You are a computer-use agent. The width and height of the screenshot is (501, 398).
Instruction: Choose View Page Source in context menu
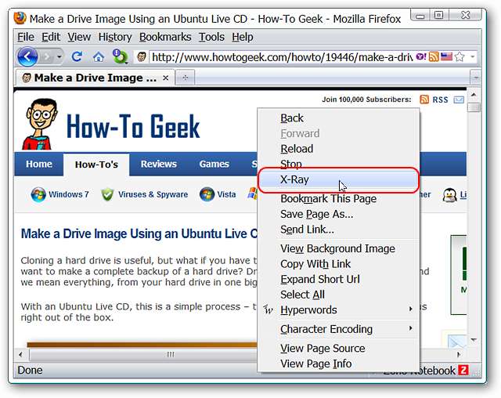[323, 348]
